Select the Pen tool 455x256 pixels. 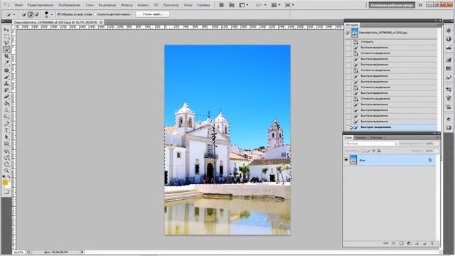pyautogui.click(x=6, y=124)
